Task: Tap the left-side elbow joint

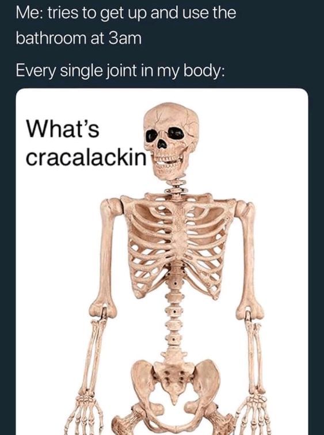Action: (102, 311)
